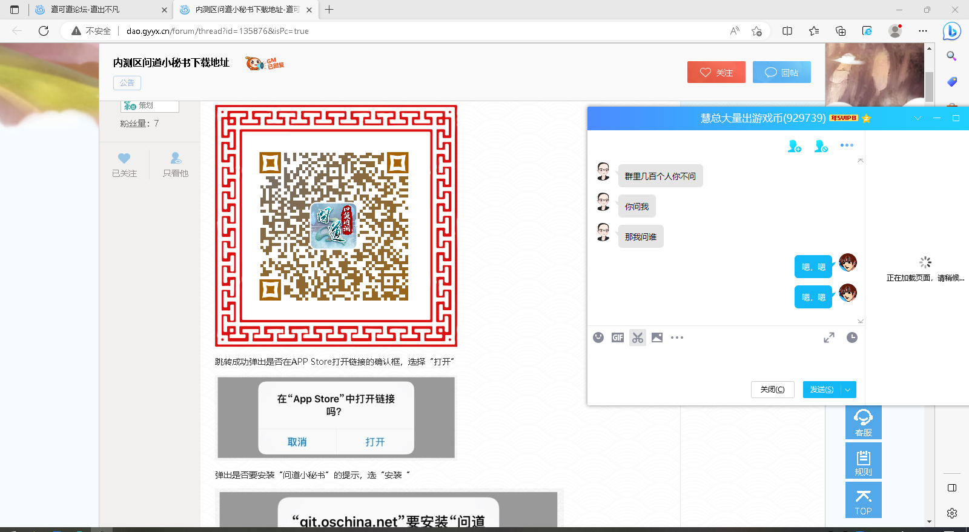Viewport: 969px width, 532px height.
Task: Click the blue 回帖 reply button
Action: [782, 72]
